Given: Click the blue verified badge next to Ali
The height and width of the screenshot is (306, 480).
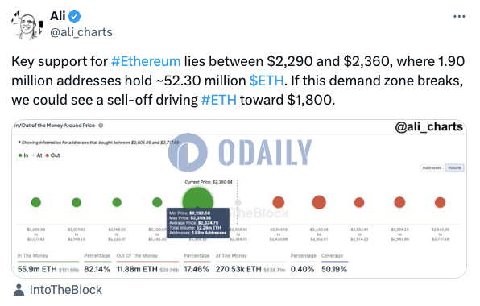Looking at the screenshot, I should (74, 16).
